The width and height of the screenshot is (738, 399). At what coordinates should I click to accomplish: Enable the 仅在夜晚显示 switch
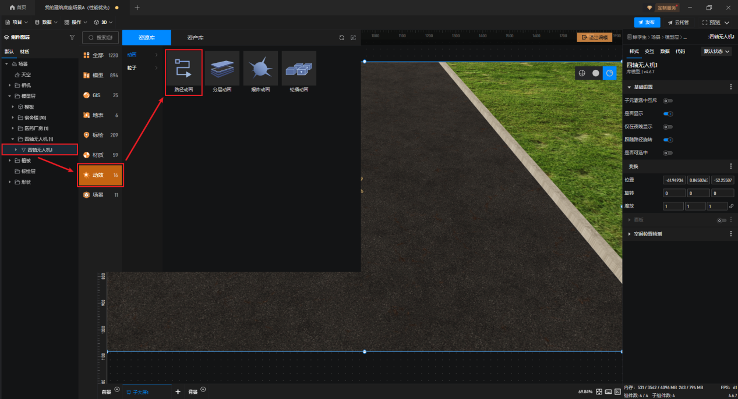point(668,127)
